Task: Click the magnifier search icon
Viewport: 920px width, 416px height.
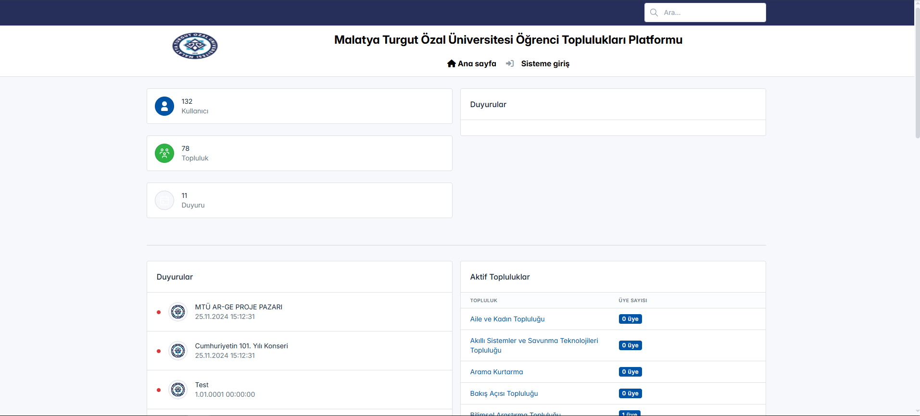Action: coord(654,12)
